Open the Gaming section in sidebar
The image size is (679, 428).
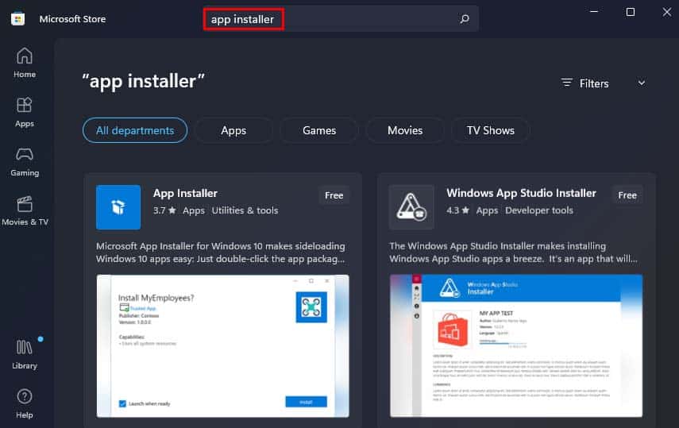[x=25, y=162]
